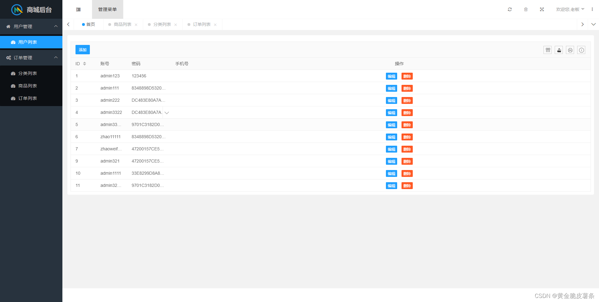Click the 操作 column header
The image size is (599, 302).
click(x=399, y=64)
